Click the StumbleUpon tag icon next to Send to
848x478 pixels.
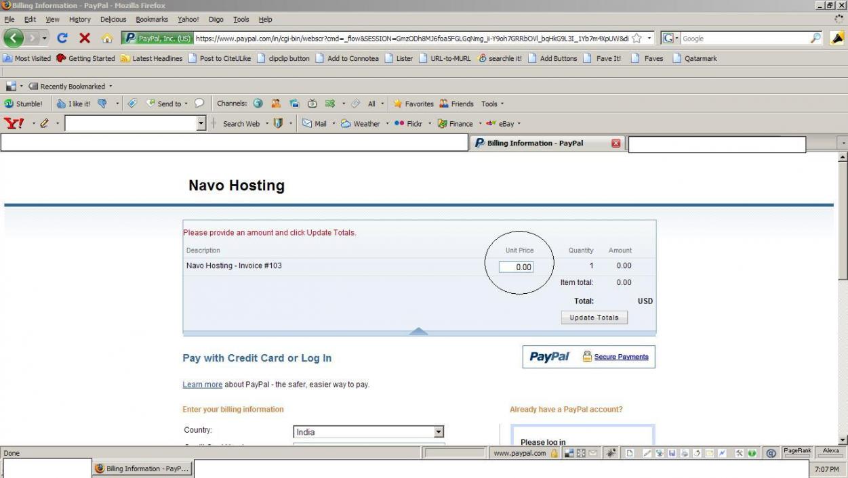(133, 104)
